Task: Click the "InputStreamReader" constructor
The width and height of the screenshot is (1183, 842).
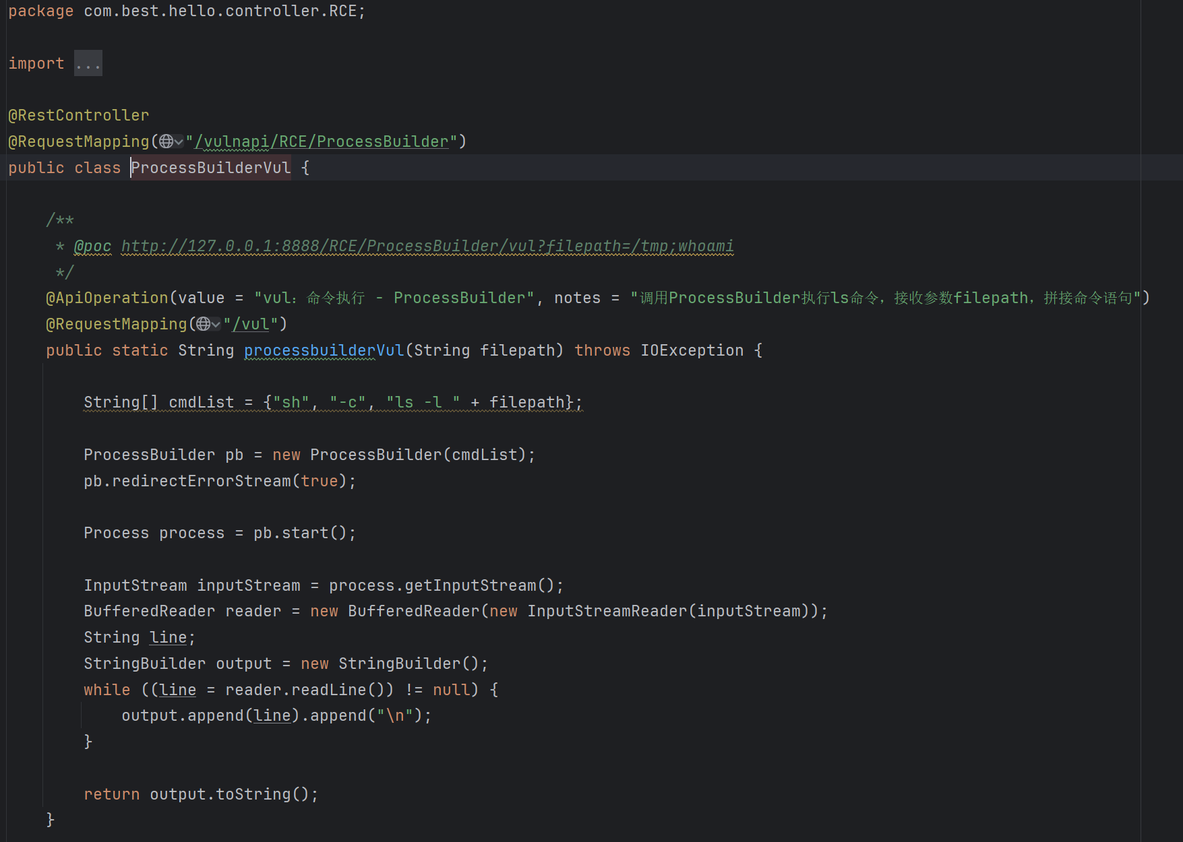Action: (607, 611)
